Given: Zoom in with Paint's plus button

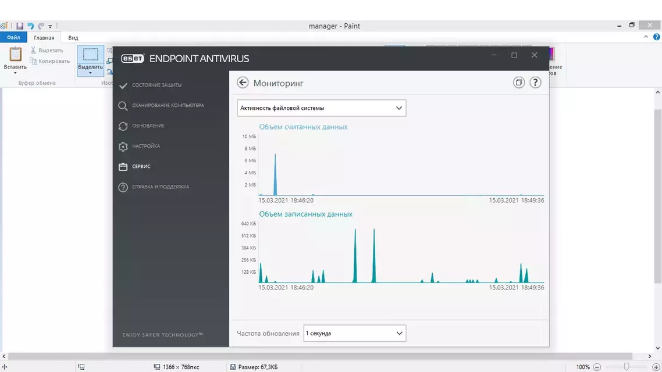Looking at the screenshot, I should point(656,367).
